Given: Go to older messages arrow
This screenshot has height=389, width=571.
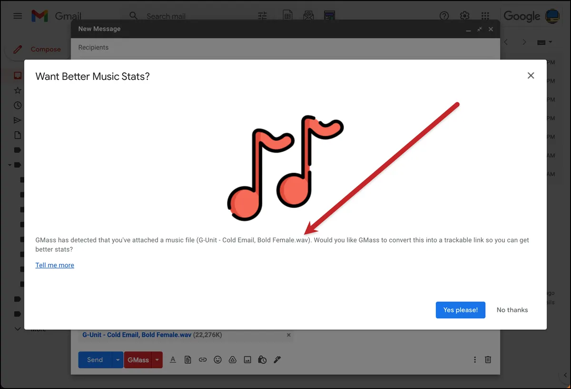Looking at the screenshot, I should [524, 42].
